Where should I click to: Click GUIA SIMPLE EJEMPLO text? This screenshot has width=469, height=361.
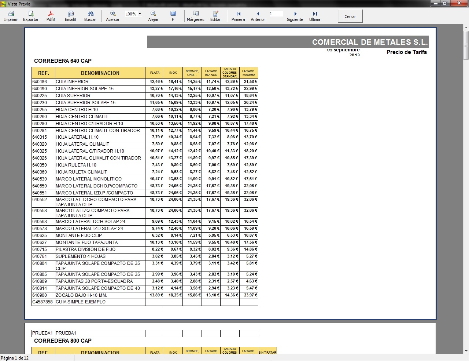(x=81, y=302)
